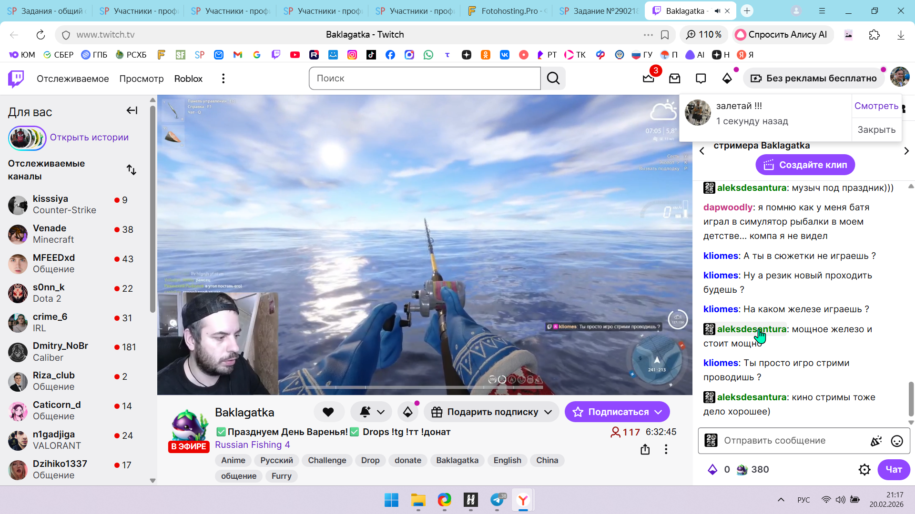Open the Отслеживаемое navigation item
Image resolution: width=915 pixels, height=514 pixels.
click(x=73, y=79)
